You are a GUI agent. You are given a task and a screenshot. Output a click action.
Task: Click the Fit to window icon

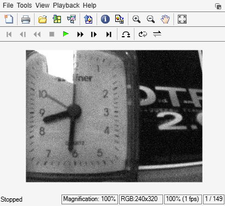(182, 19)
